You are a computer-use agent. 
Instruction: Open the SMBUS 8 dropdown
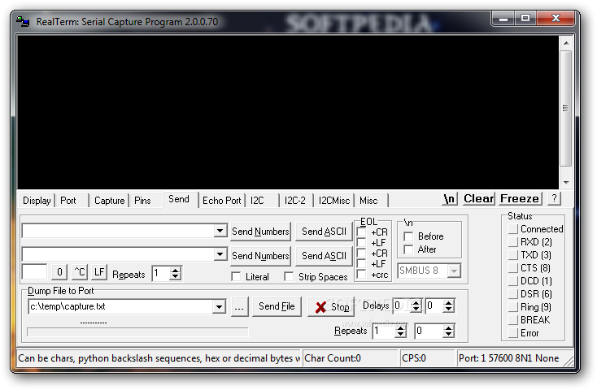(454, 271)
